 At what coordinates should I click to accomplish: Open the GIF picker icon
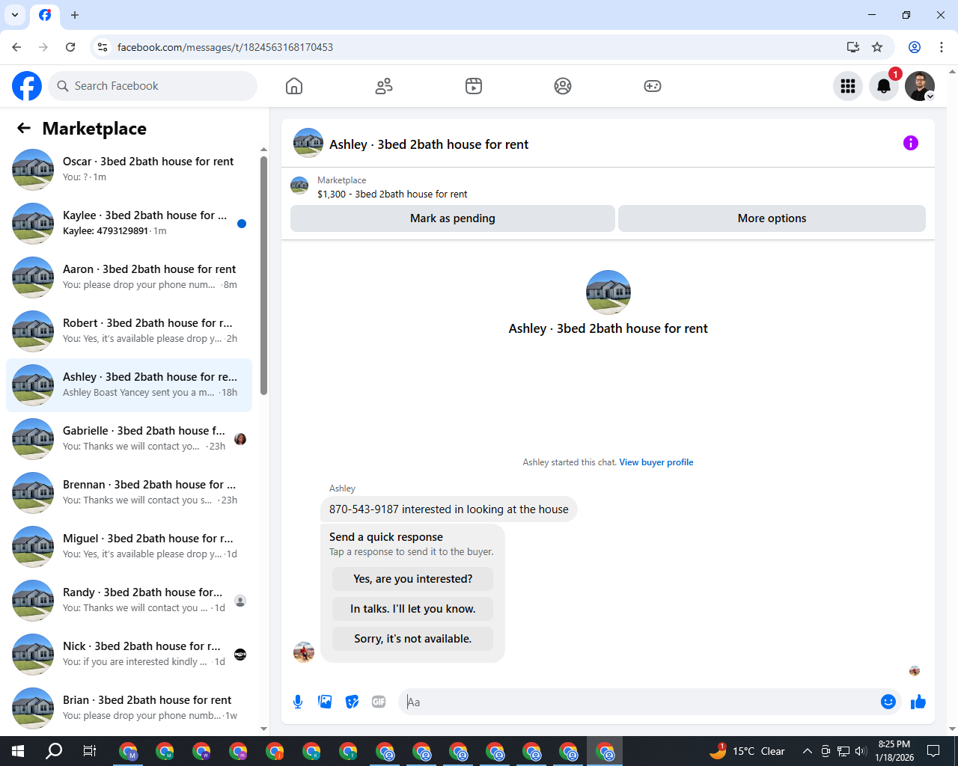(379, 702)
